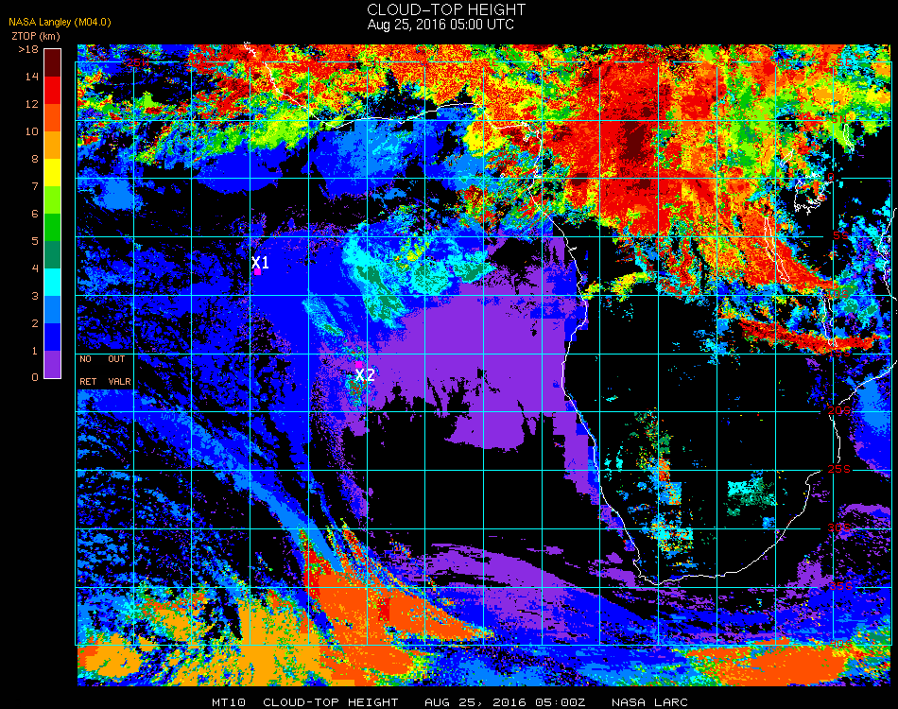Screen dimensions: 898x709
Task: Click the "8" legend value
Action: [x=35, y=159]
